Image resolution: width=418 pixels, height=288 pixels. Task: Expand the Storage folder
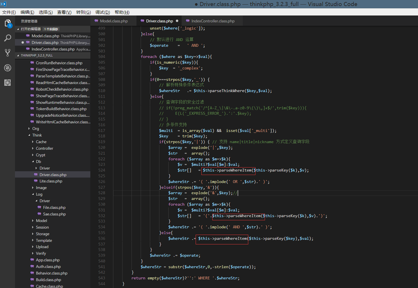(x=33, y=234)
